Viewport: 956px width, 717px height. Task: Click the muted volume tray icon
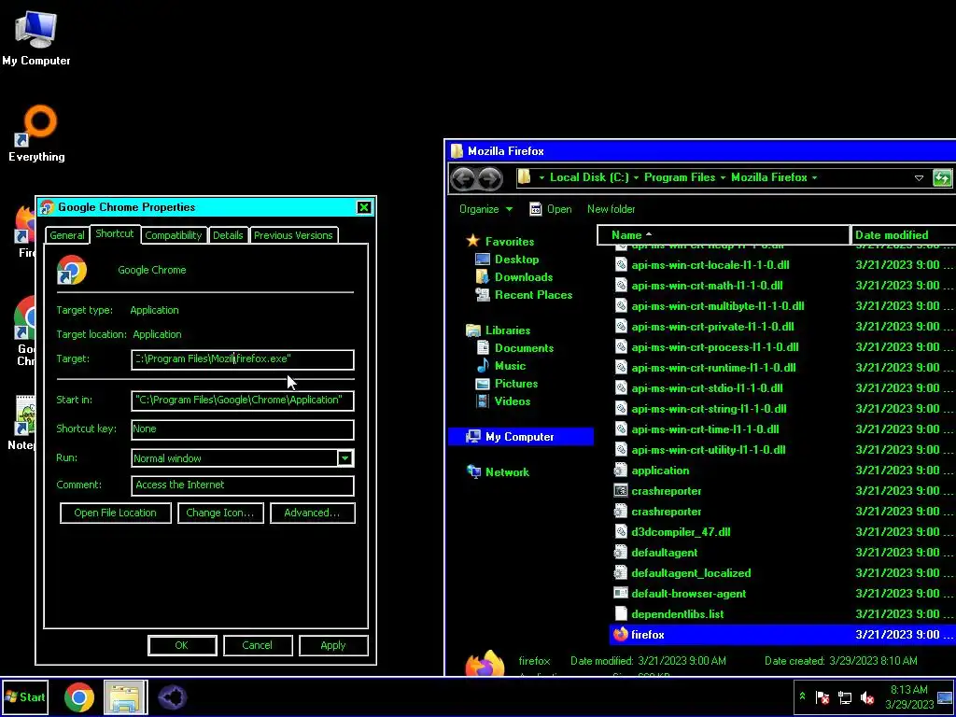[x=867, y=697]
